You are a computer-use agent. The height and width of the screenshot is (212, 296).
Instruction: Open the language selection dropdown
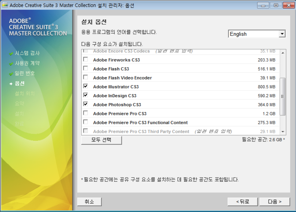282,34
